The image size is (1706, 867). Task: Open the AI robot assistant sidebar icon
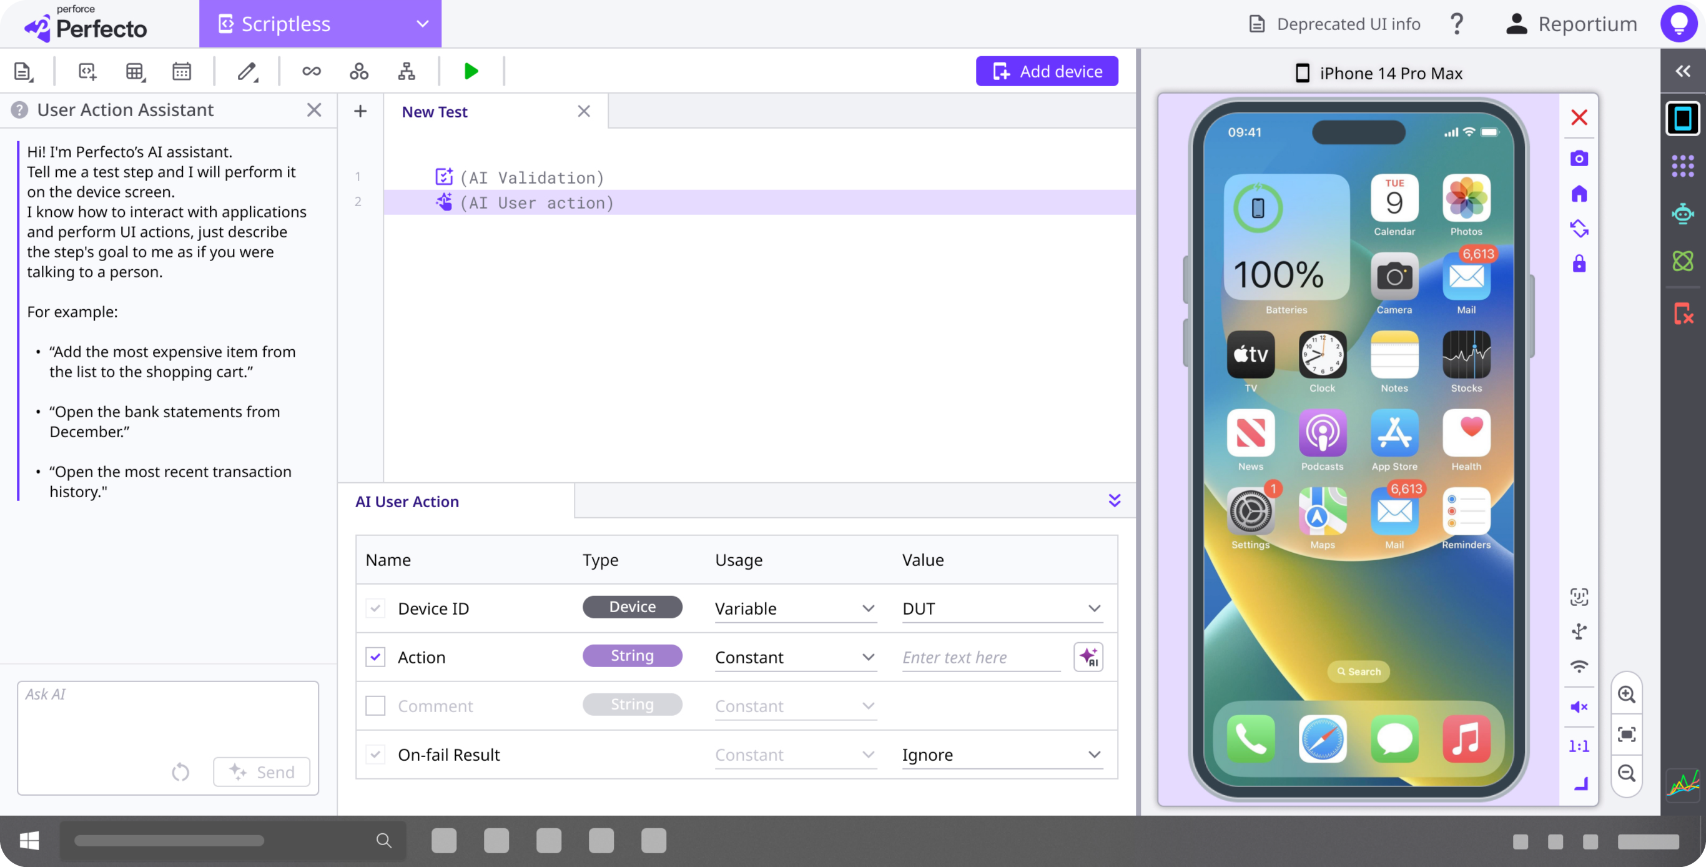(1682, 213)
